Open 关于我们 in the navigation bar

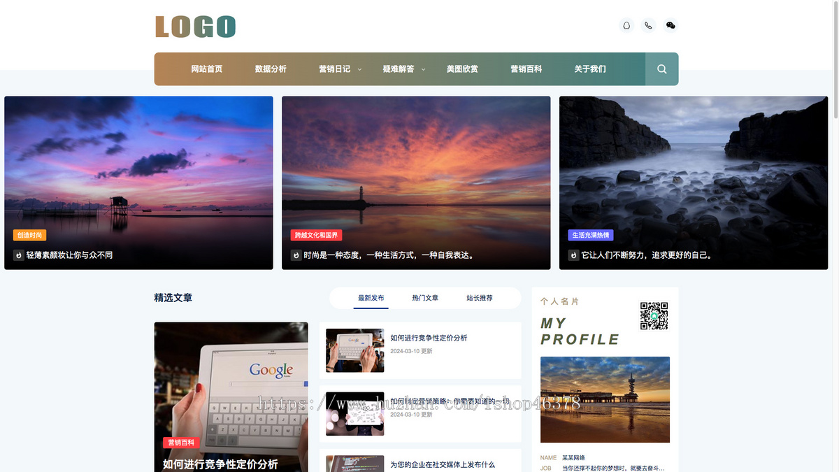click(590, 69)
